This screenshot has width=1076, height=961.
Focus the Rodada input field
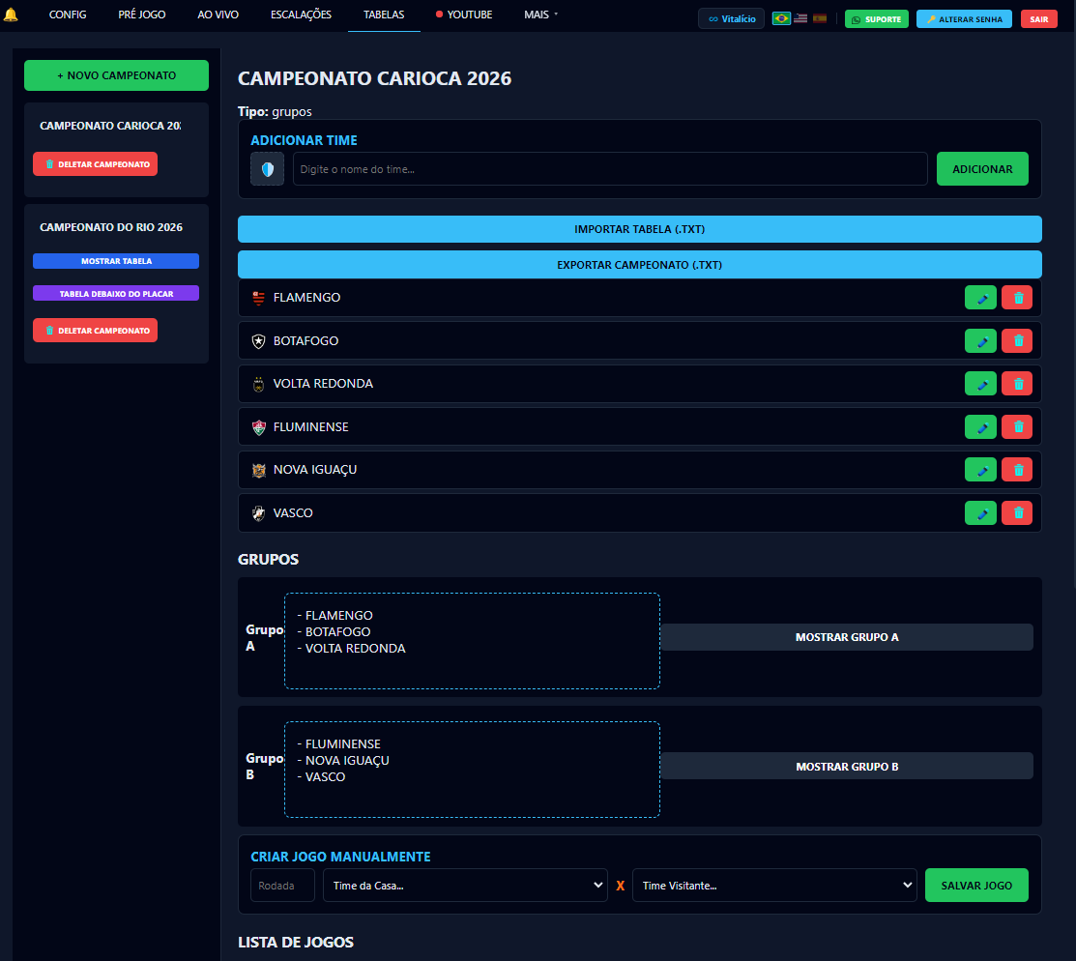(282, 885)
